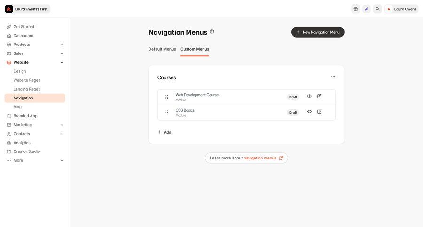Open Laura Owens account menu
The width and height of the screenshot is (423, 227).
click(x=401, y=9)
